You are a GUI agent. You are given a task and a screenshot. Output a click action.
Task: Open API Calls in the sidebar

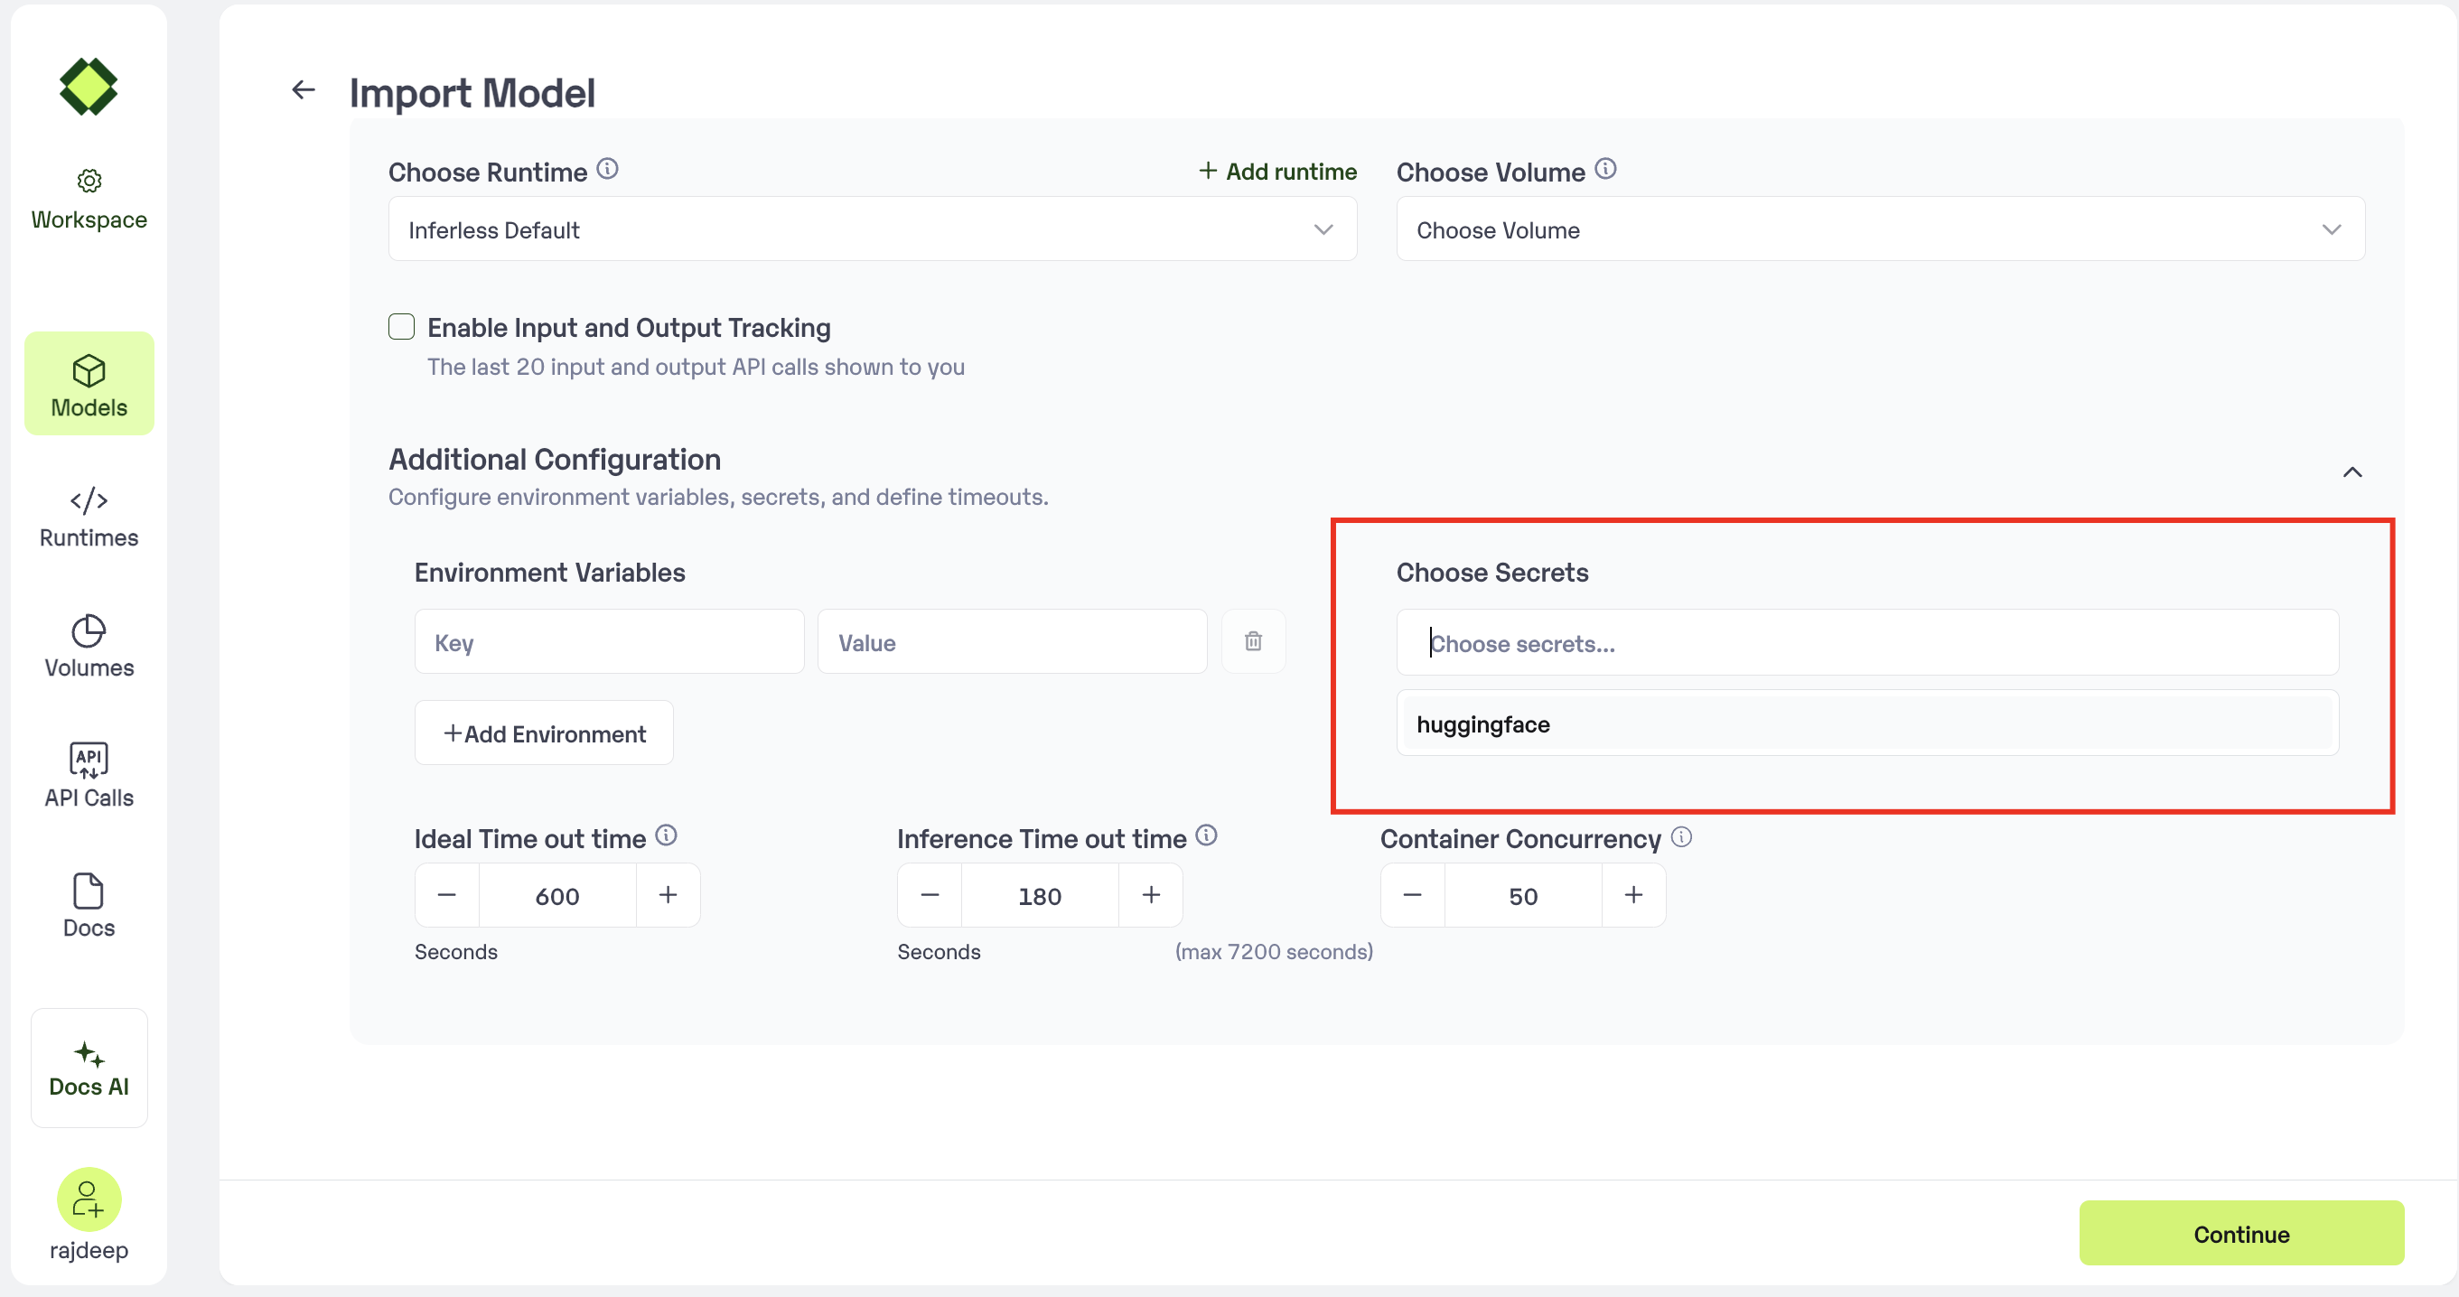point(89,776)
